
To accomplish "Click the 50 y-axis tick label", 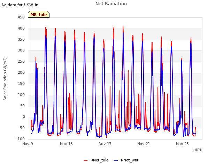I will 22,106.
